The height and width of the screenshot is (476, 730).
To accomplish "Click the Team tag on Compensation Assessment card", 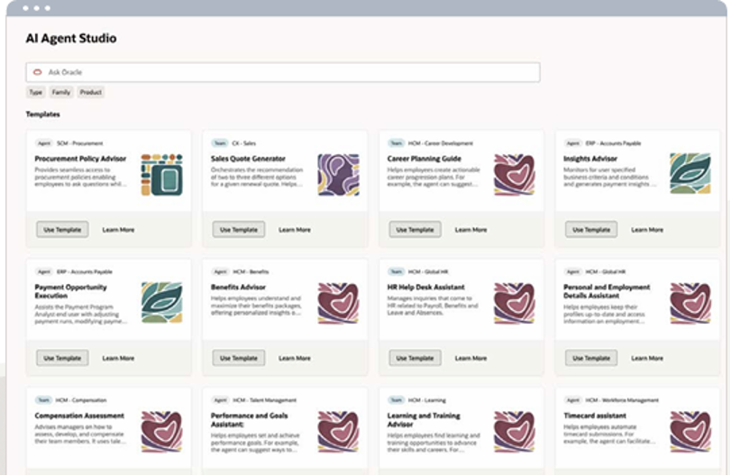I will point(44,400).
